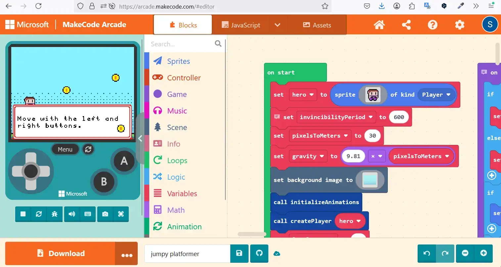Switch to the JavaScript tab
Viewport: 501px width, 267px height.
coord(241,25)
